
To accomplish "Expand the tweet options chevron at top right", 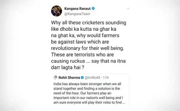I will coord(128,9).
